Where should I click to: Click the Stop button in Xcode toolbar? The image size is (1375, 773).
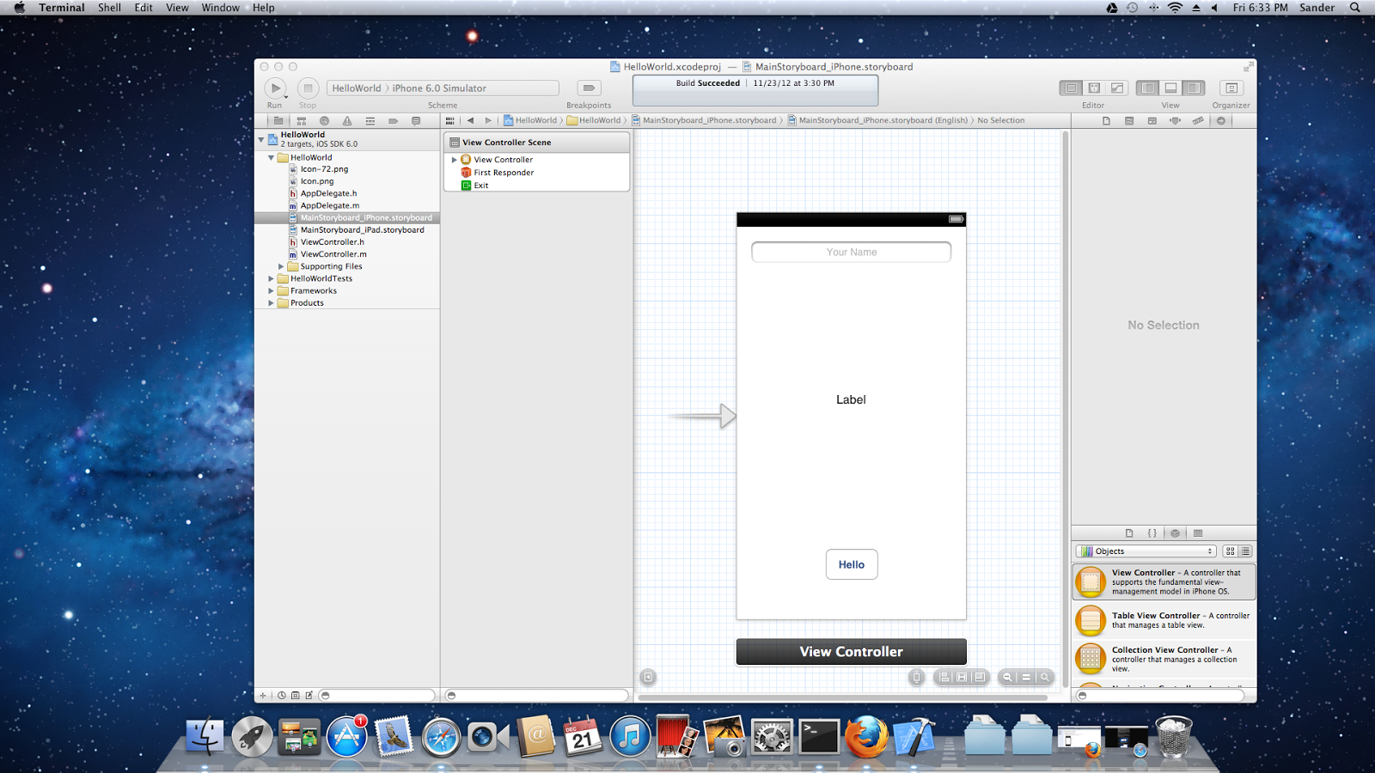click(x=308, y=88)
